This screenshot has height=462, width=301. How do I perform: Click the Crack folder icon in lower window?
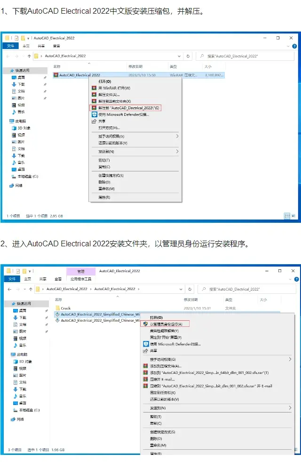pyautogui.click(x=57, y=308)
